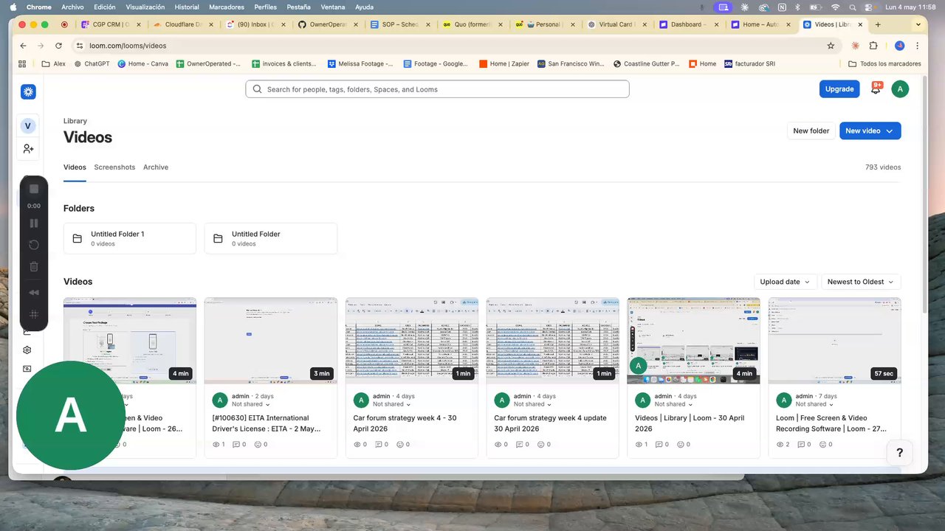
Task: Open the settings gear in Loom sidebar
Action: click(27, 350)
